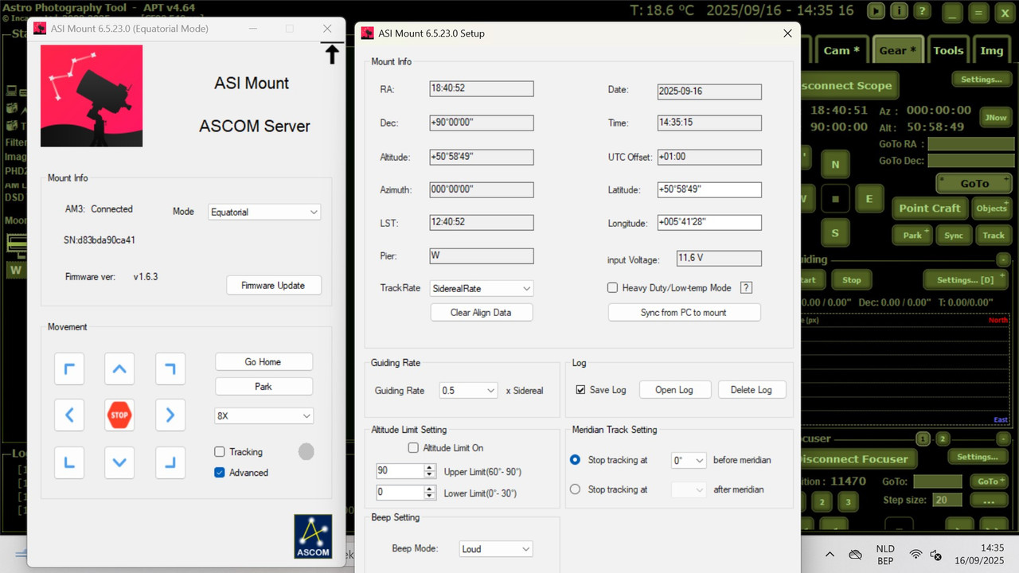This screenshot has height=573, width=1019.
Task: Click the Delete Log button
Action: click(x=752, y=390)
